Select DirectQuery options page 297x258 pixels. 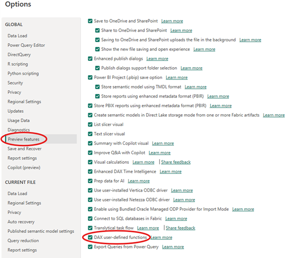tap(19, 55)
